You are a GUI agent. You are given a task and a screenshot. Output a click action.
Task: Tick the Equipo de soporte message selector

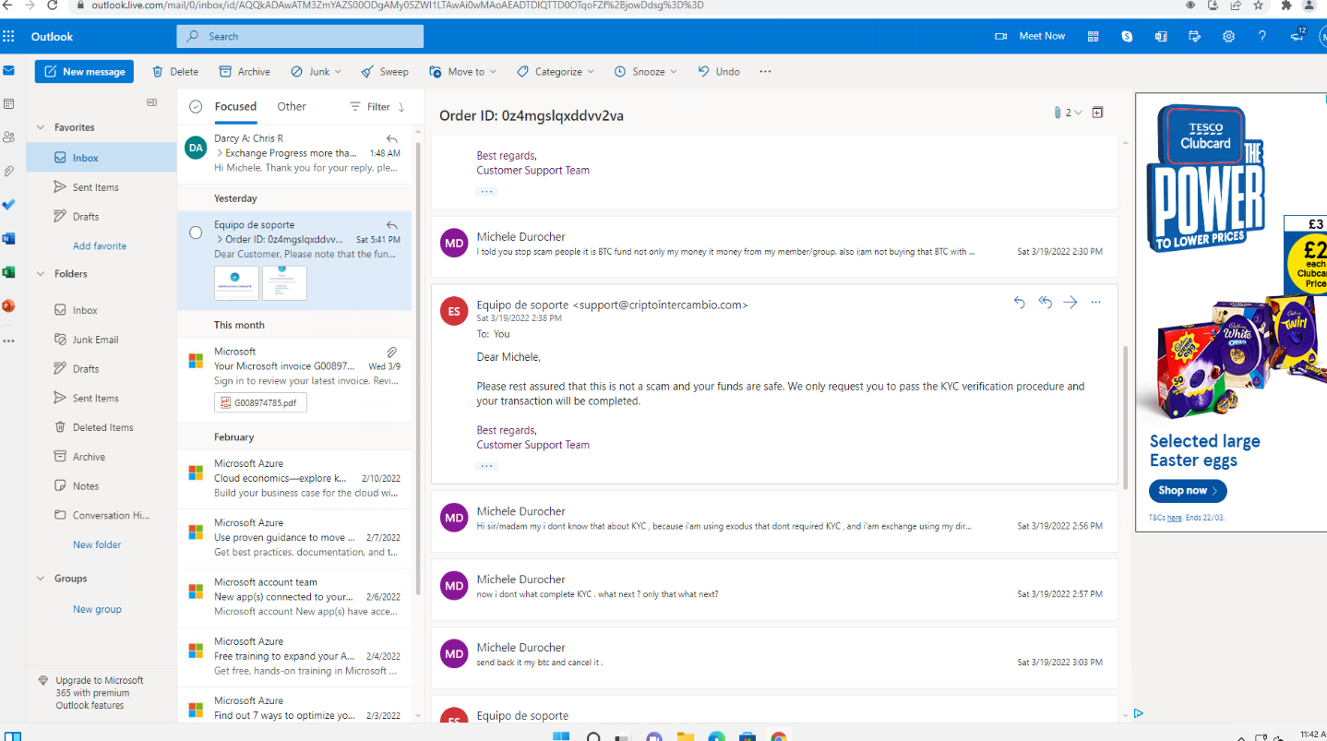point(196,233)
